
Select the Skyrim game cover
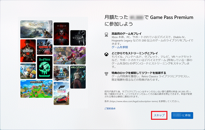point(78,38)
